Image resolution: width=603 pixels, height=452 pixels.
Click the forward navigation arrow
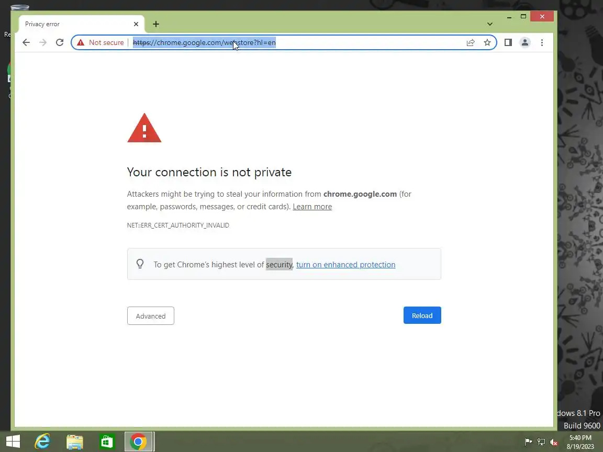[43, 42]
